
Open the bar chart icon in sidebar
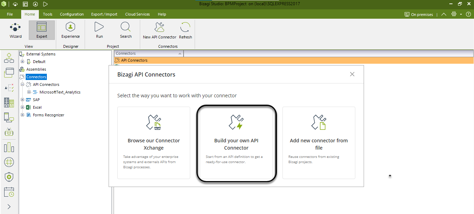click(9, 147)
